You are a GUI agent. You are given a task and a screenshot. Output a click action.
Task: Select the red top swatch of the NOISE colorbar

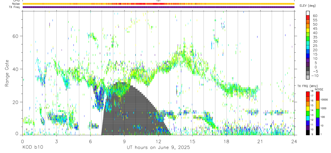coord(318,96)
